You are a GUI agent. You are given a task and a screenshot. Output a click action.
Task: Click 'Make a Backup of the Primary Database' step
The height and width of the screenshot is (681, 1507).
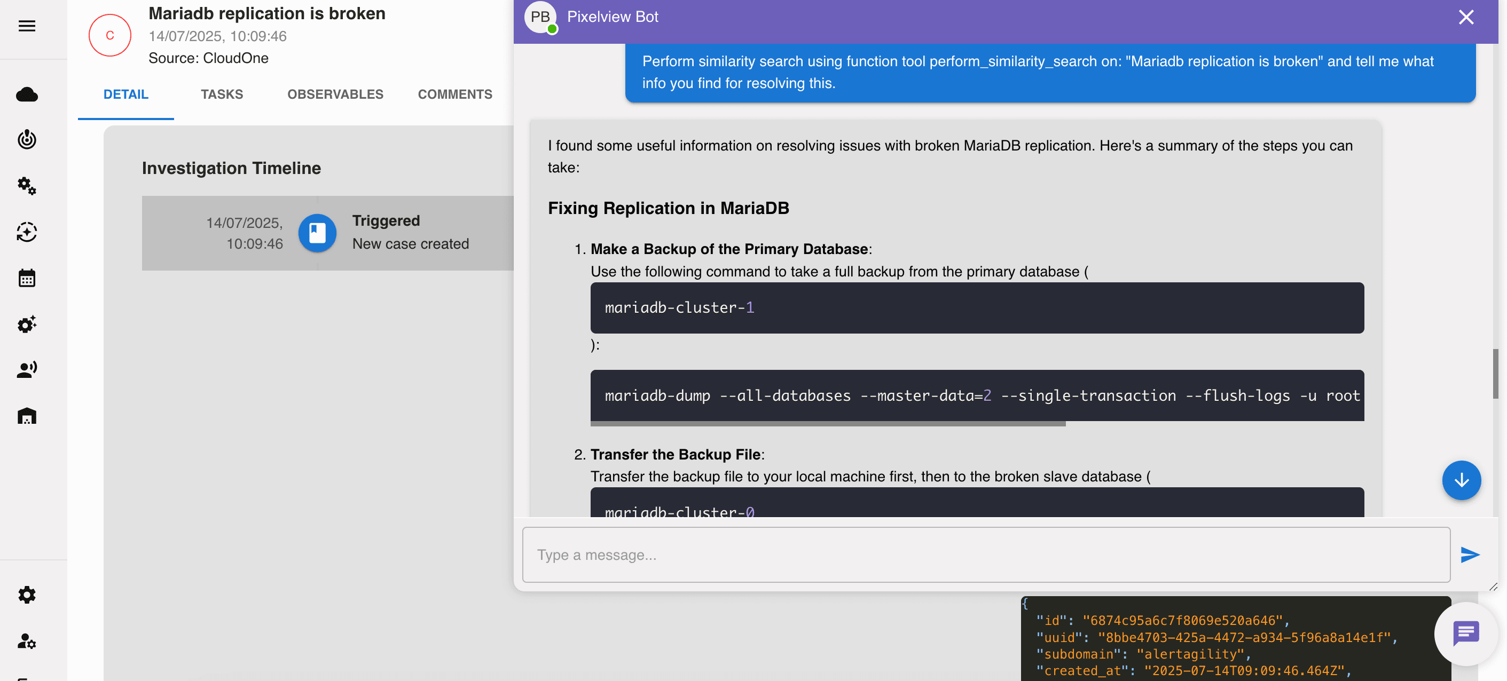[x=729, y=249]
